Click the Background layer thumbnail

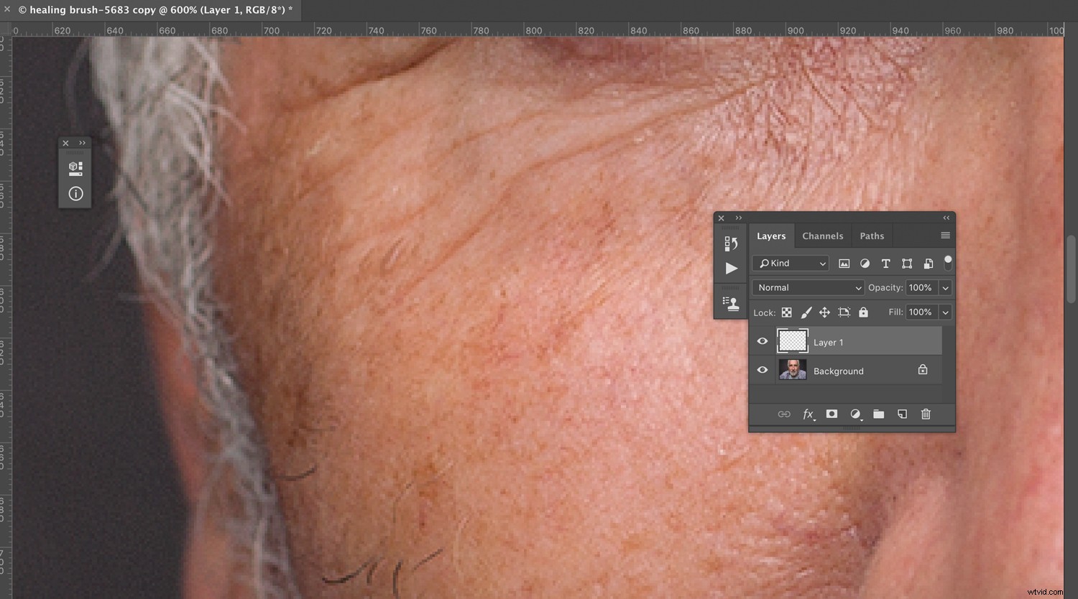792,370
